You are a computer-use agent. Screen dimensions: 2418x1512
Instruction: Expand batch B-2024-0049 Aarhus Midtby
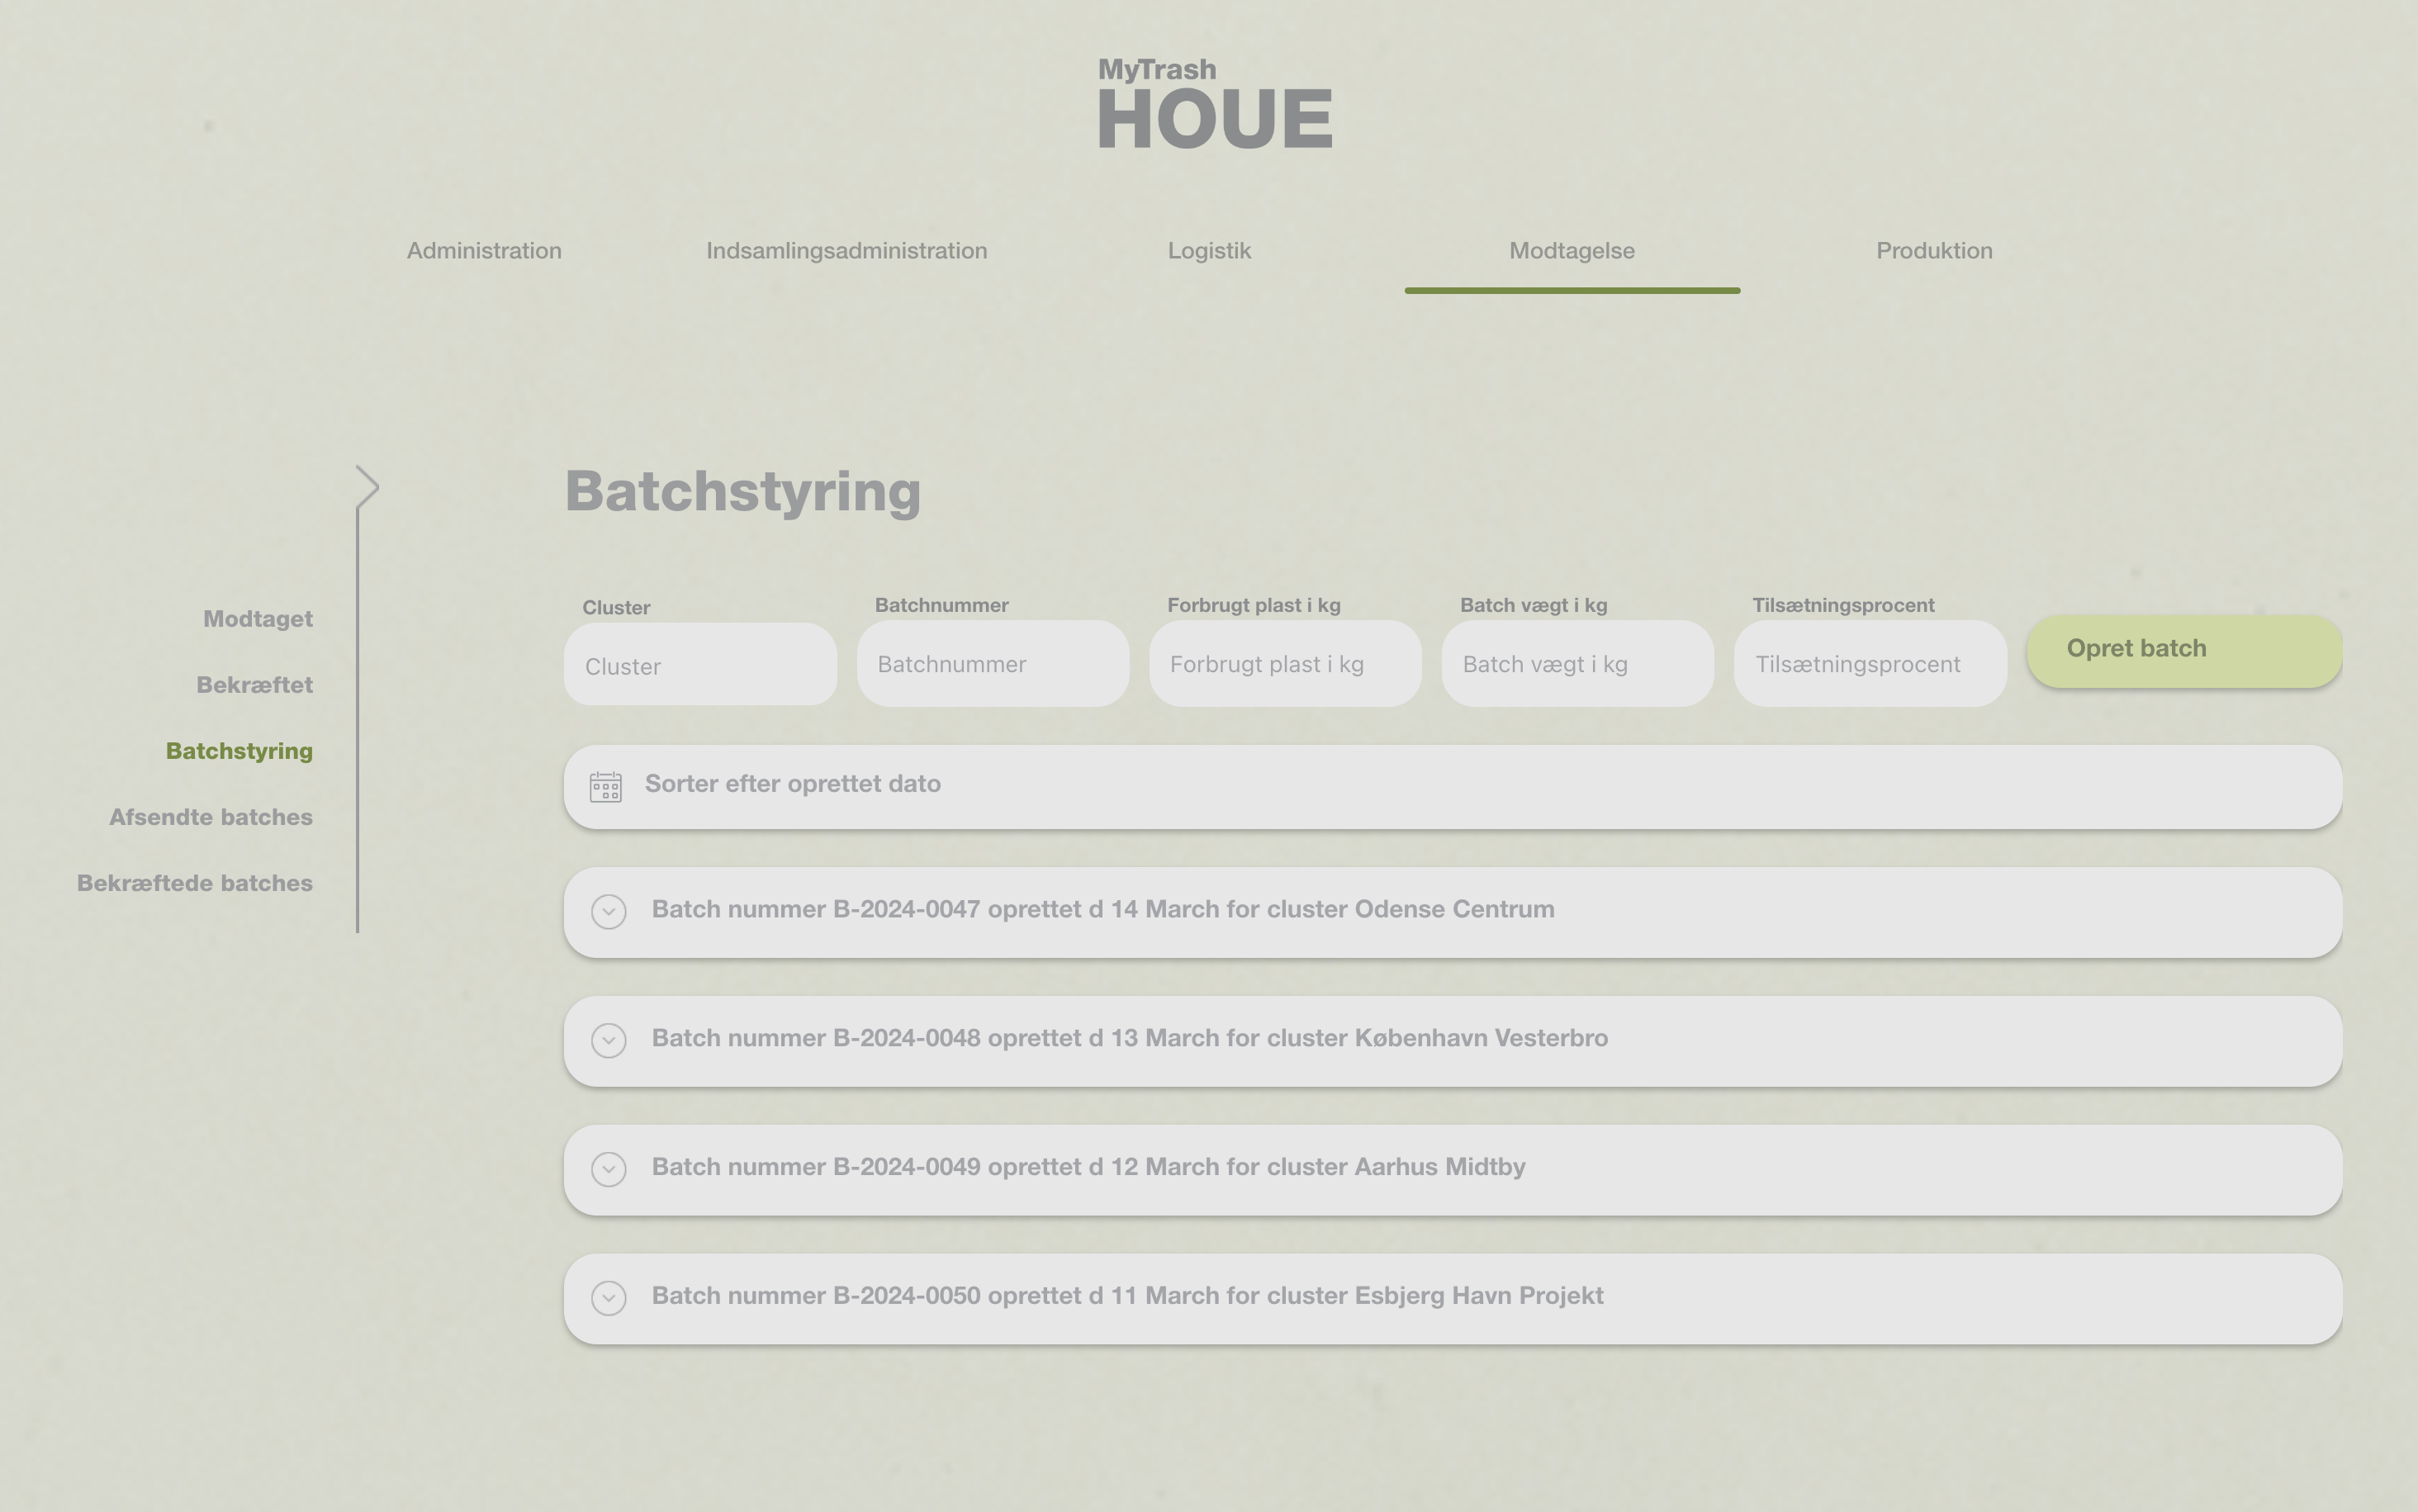pos(608,1169)
